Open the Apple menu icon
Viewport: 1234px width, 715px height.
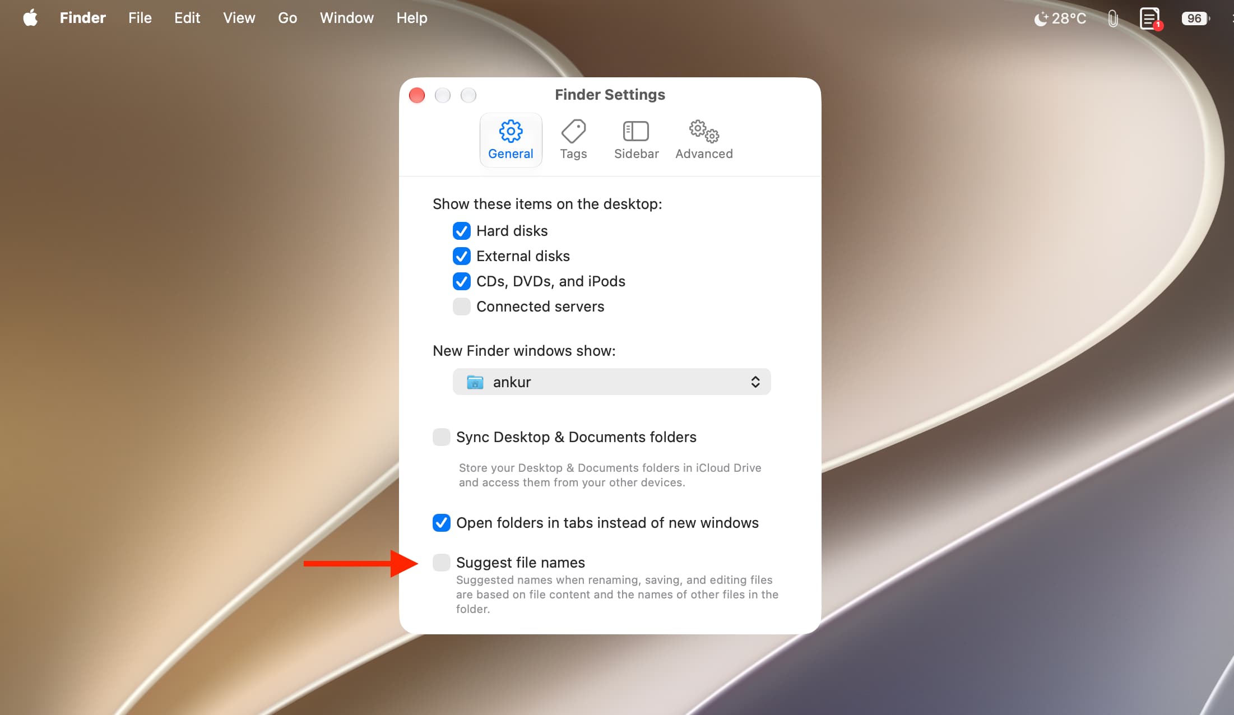(x=30, y=18)
